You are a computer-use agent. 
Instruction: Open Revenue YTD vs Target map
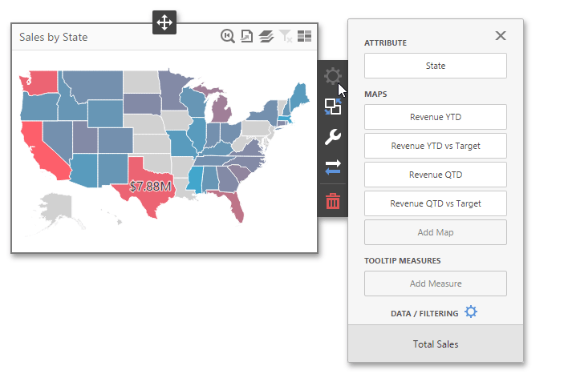point(436,146)
